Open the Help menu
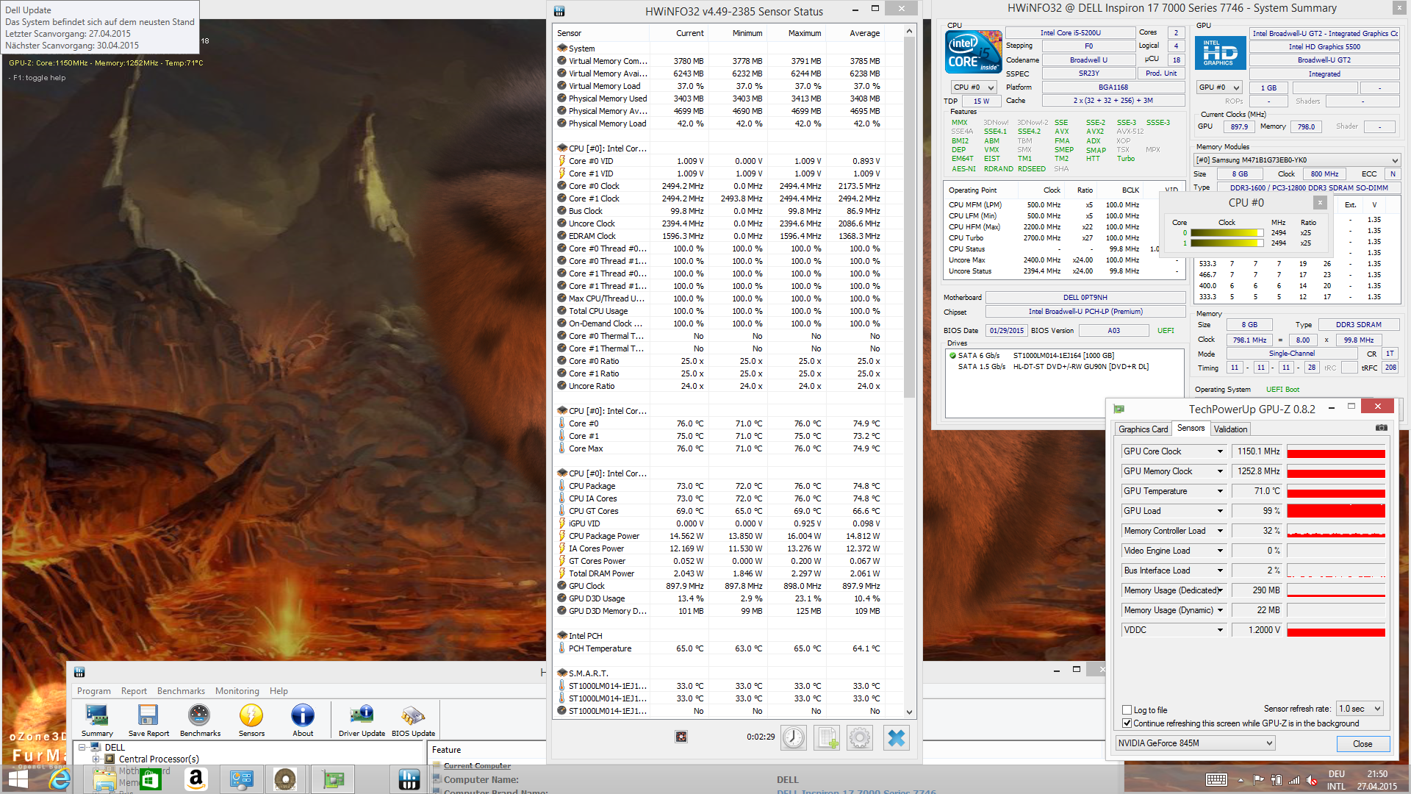Image resolution: width=1411 pixels, height=794 pixels. coord(279,691)
